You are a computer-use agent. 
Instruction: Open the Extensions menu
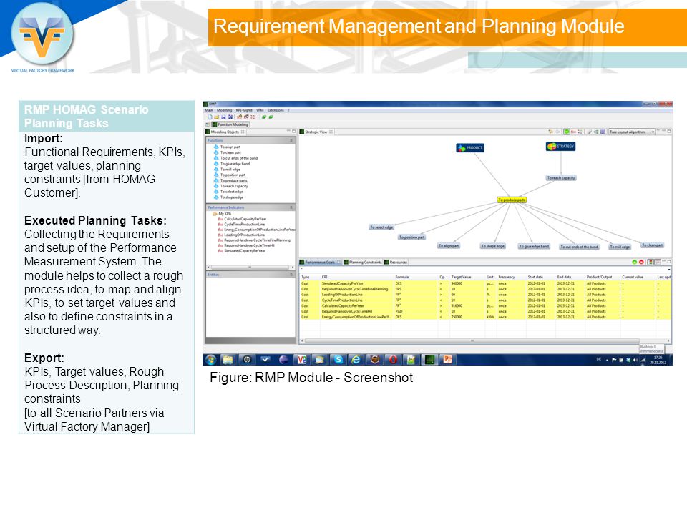pos(276,110)
